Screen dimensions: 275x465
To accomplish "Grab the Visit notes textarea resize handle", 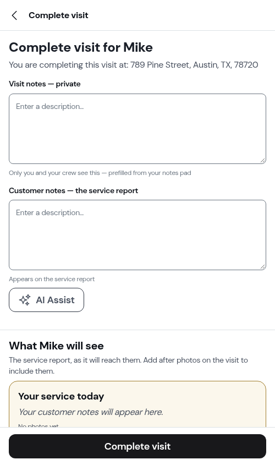I will (x=262, y=161).
